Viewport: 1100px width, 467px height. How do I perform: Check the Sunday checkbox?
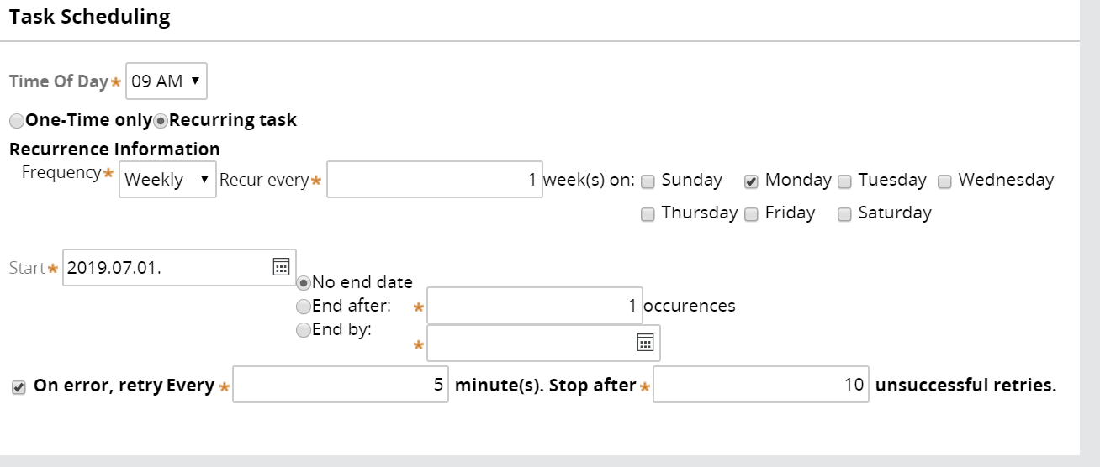pos(648,181)
